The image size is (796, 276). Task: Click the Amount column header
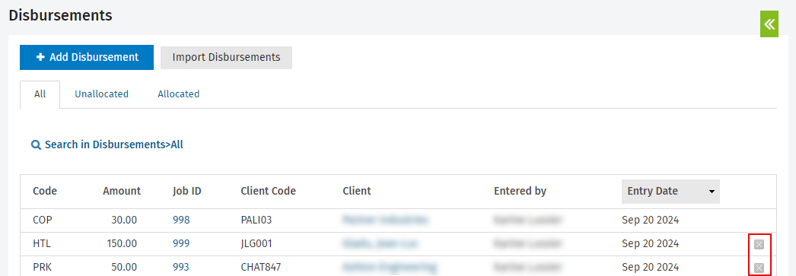(x=122, y=192)
